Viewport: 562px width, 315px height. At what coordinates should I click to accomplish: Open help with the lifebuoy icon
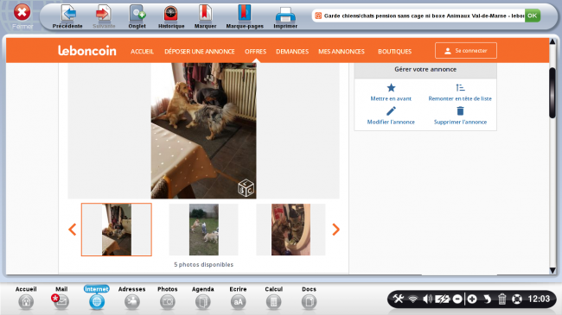[x=517, y=299]
